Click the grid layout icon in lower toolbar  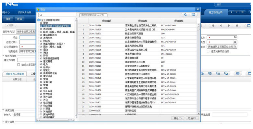click(238, 73)
